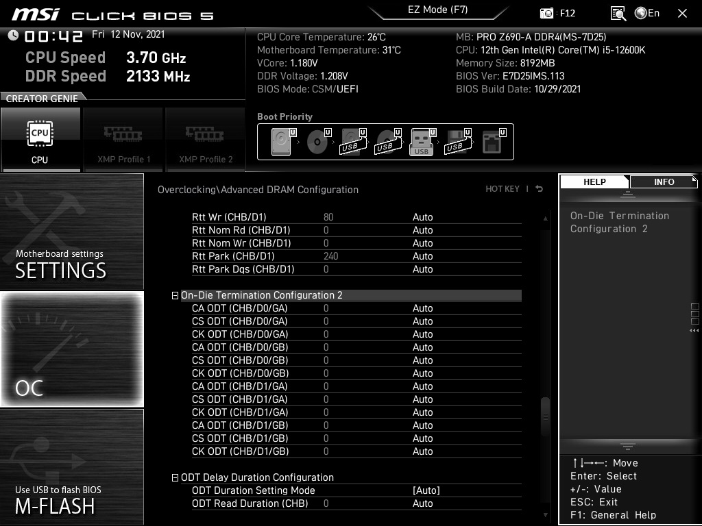Screen dimensions: 702x526
Task: Edit Rtt Nom Wr (CHB/D1) Auto value
Action: pos(422,243)
